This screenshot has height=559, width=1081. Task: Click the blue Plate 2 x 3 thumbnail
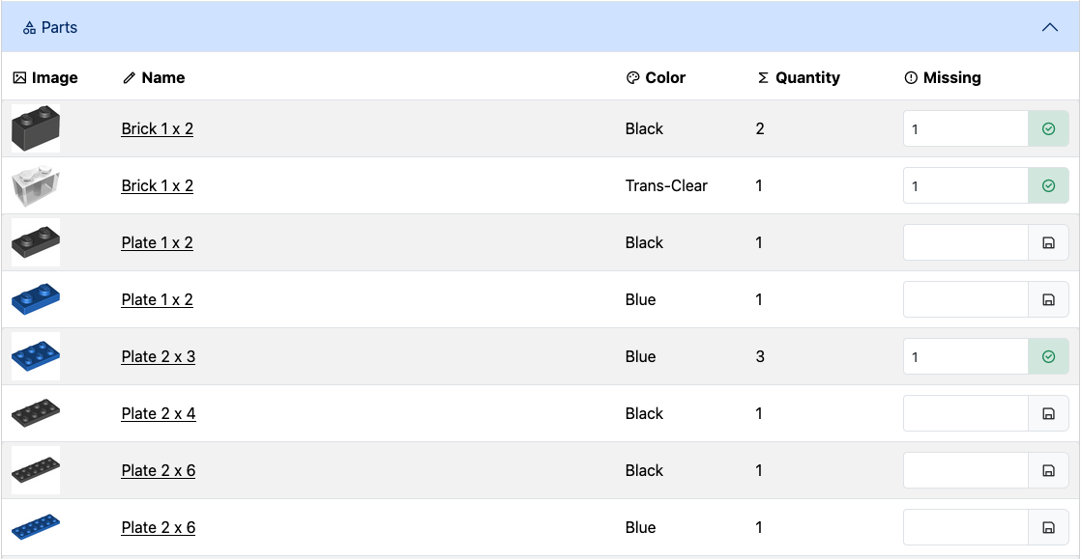click(36, 356)
